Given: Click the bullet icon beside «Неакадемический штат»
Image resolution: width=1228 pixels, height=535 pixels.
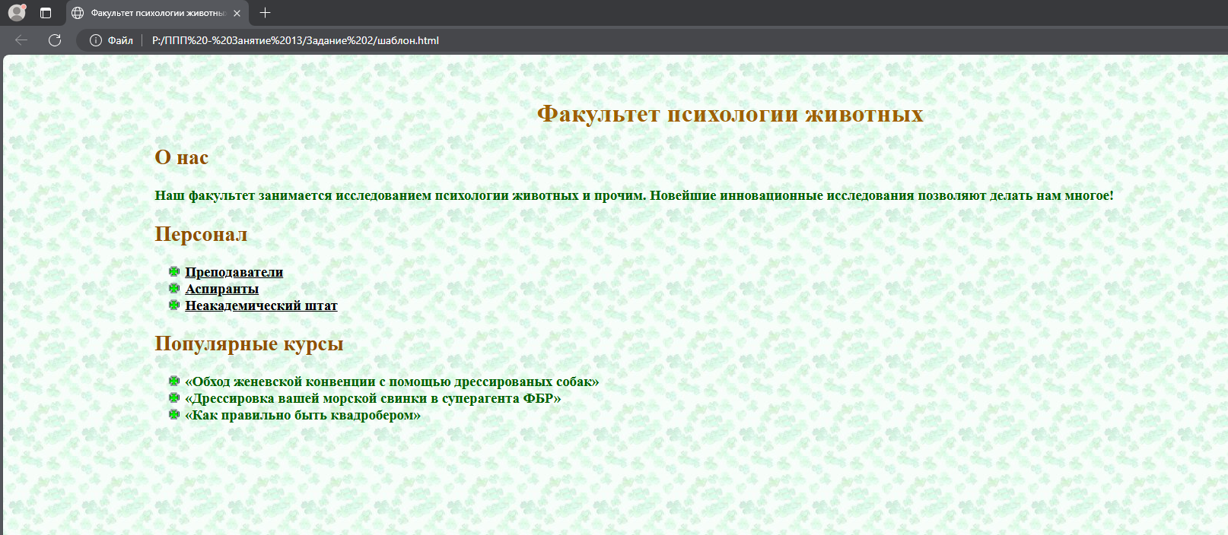Looking at the screenshot, I should click(174, 305).
